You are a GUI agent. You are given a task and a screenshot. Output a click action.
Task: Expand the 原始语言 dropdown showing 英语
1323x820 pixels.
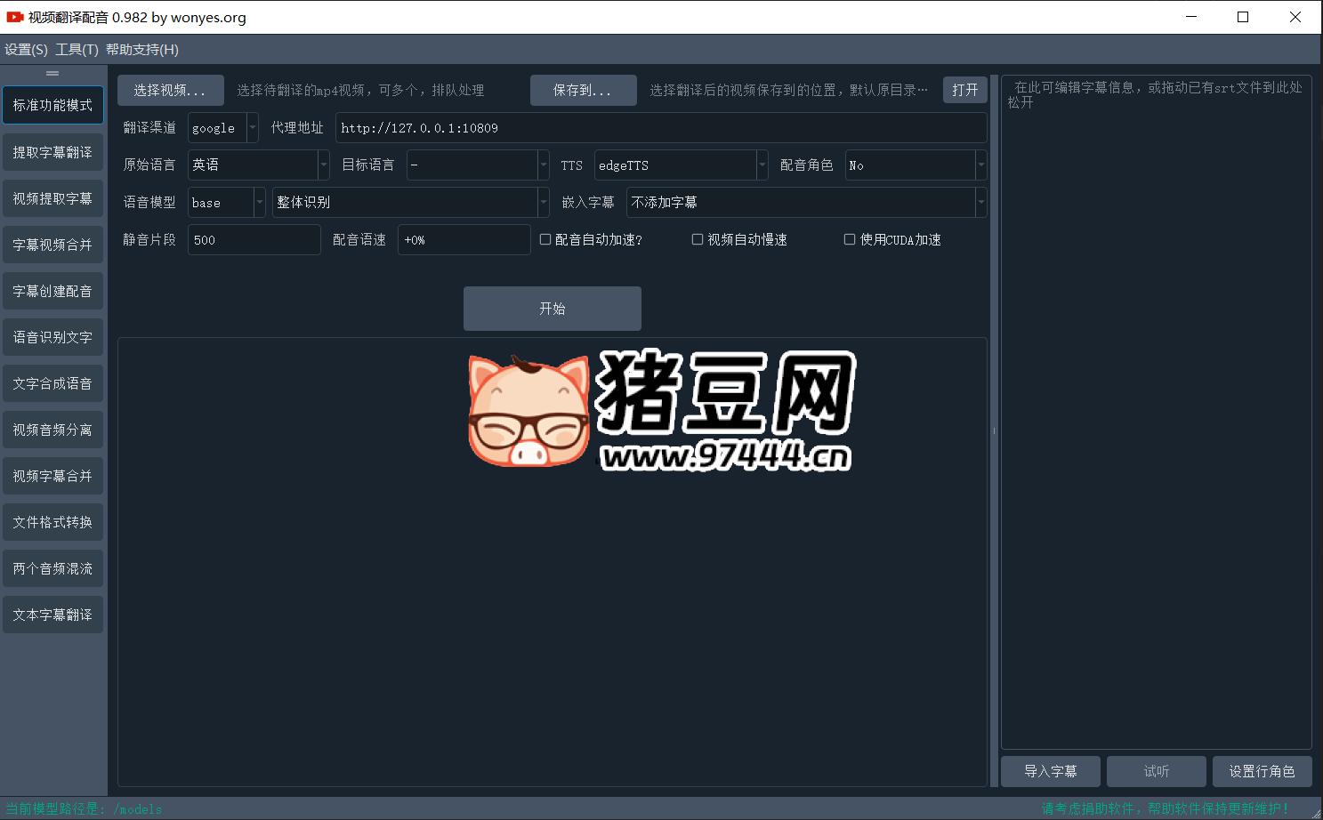coord(259,165)
